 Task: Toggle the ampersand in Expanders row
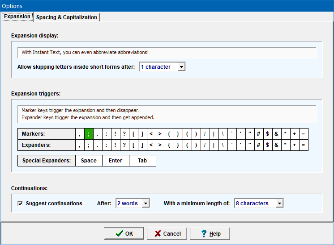pos(277,145)
